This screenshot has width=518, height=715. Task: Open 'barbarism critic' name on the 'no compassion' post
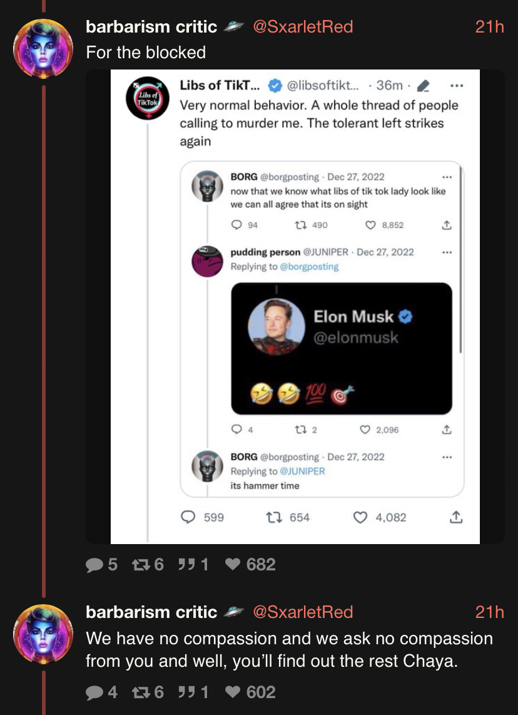151,612
